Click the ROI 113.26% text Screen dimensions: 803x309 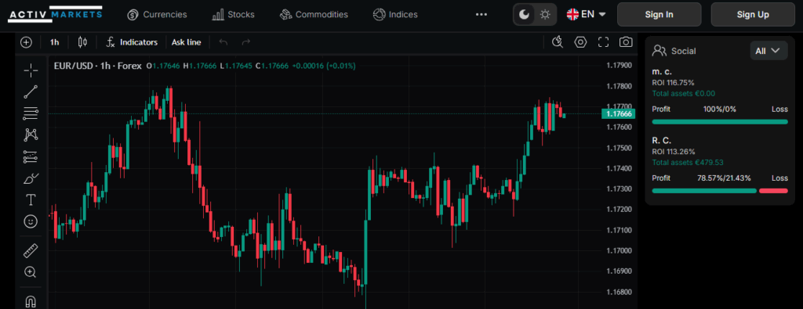[673, 151]
